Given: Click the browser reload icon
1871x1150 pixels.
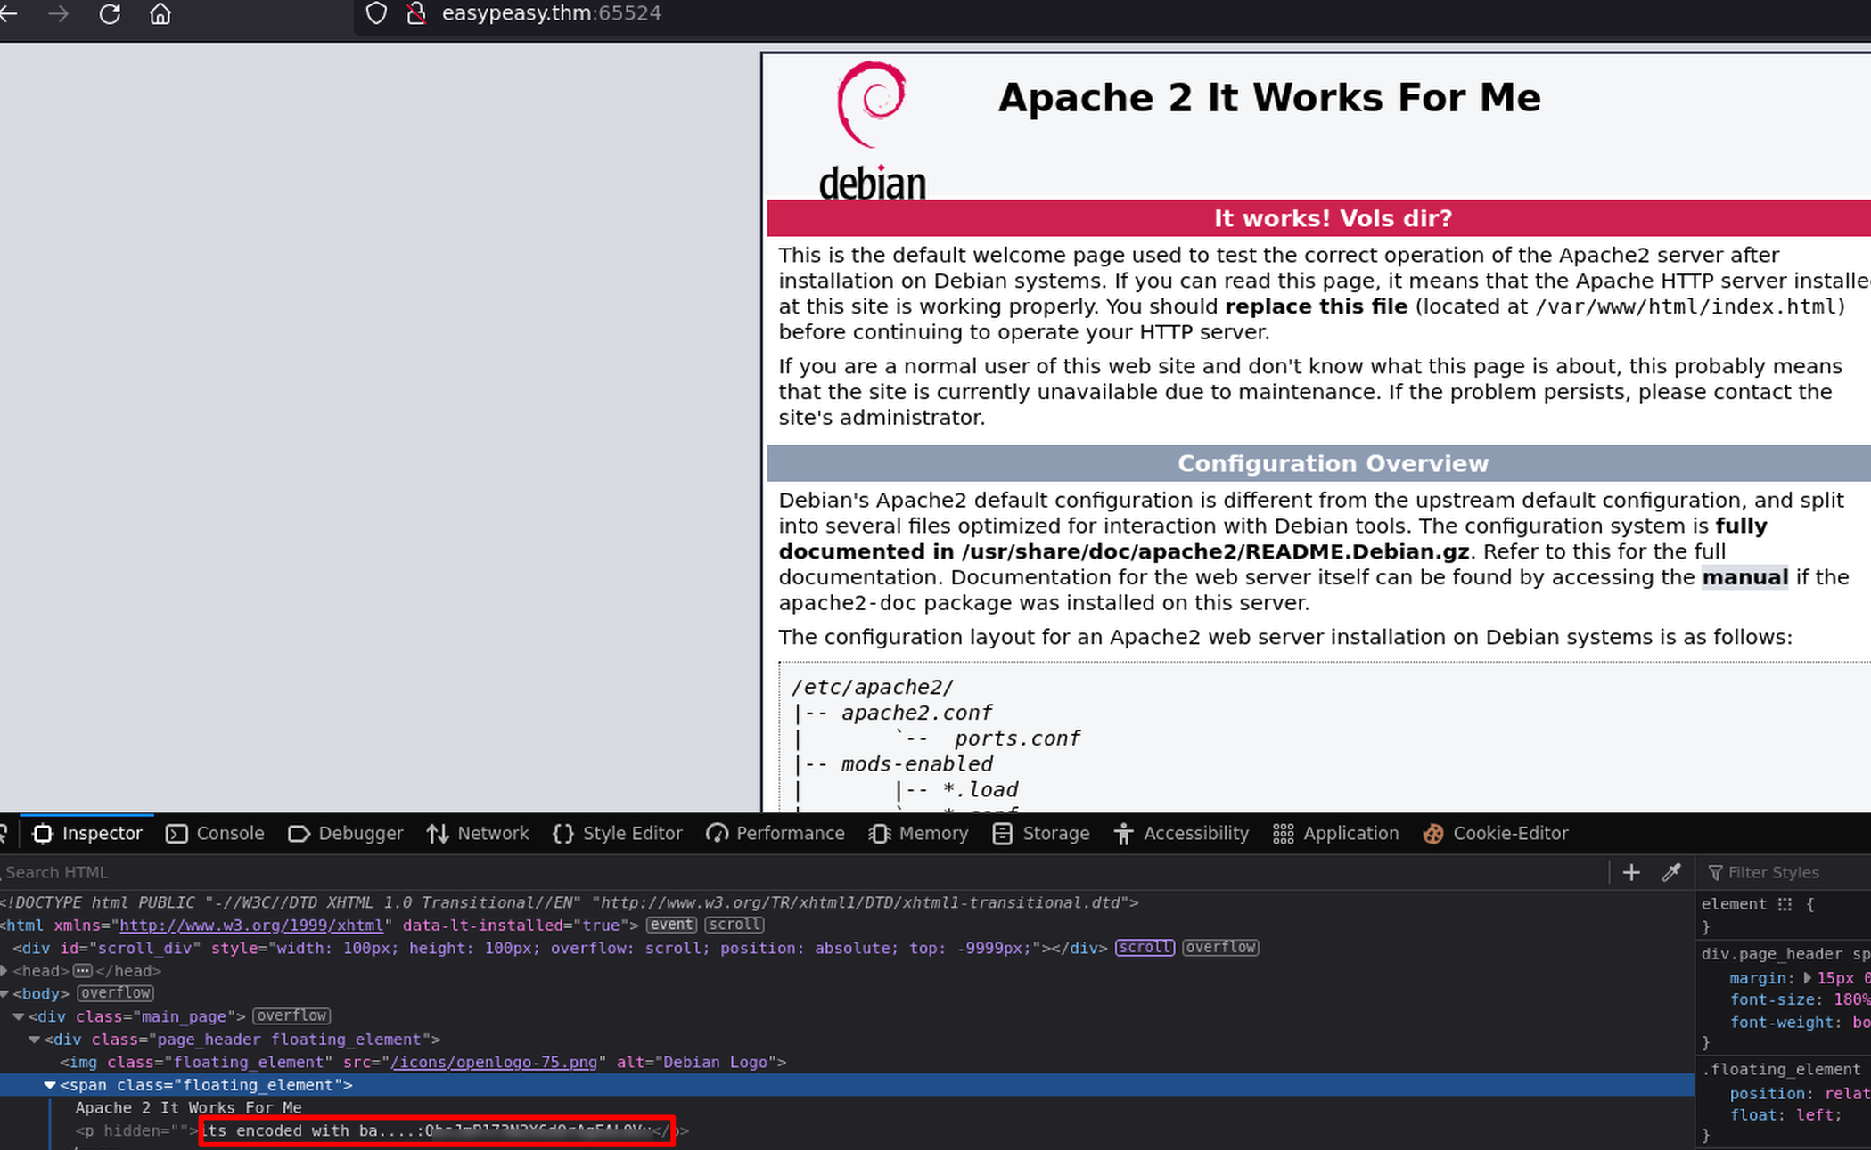Looking at the screenshot, I should pyautogui.click(x=110, y=14).
